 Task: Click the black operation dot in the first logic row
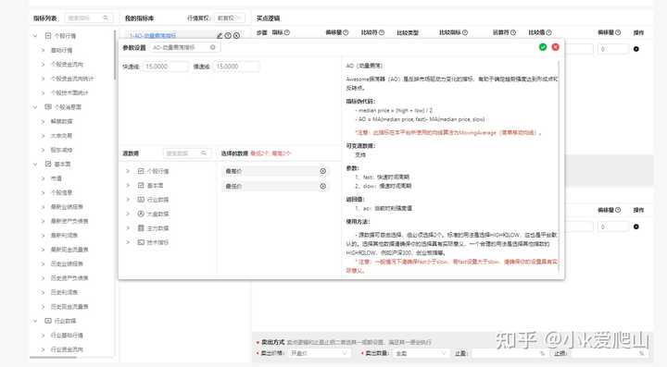(636, 49)
